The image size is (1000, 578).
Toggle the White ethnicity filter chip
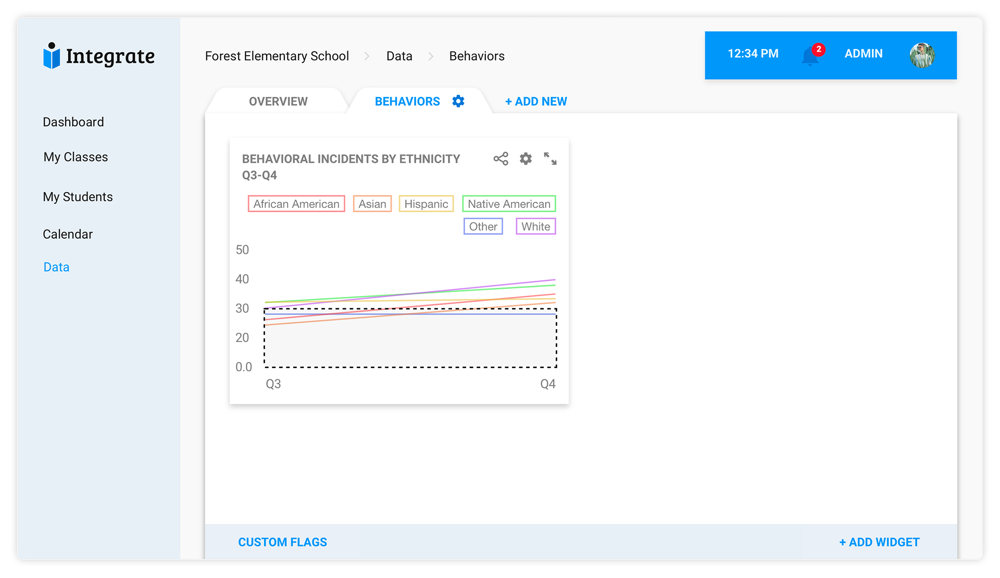tap(535, 226)
